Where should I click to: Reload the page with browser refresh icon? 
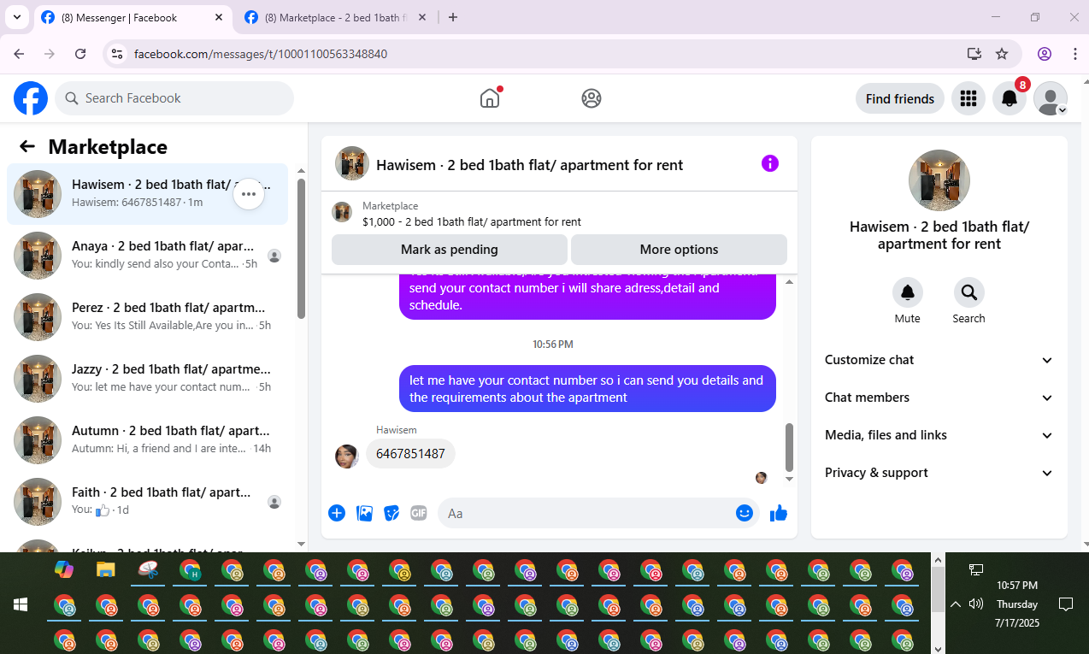click(x=80, y=54)
